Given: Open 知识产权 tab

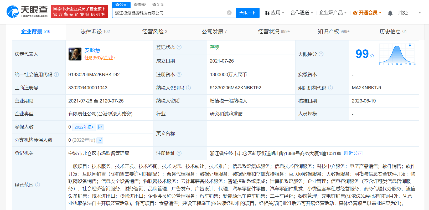Looking at the screenshot, I should (x=333, y=32).
